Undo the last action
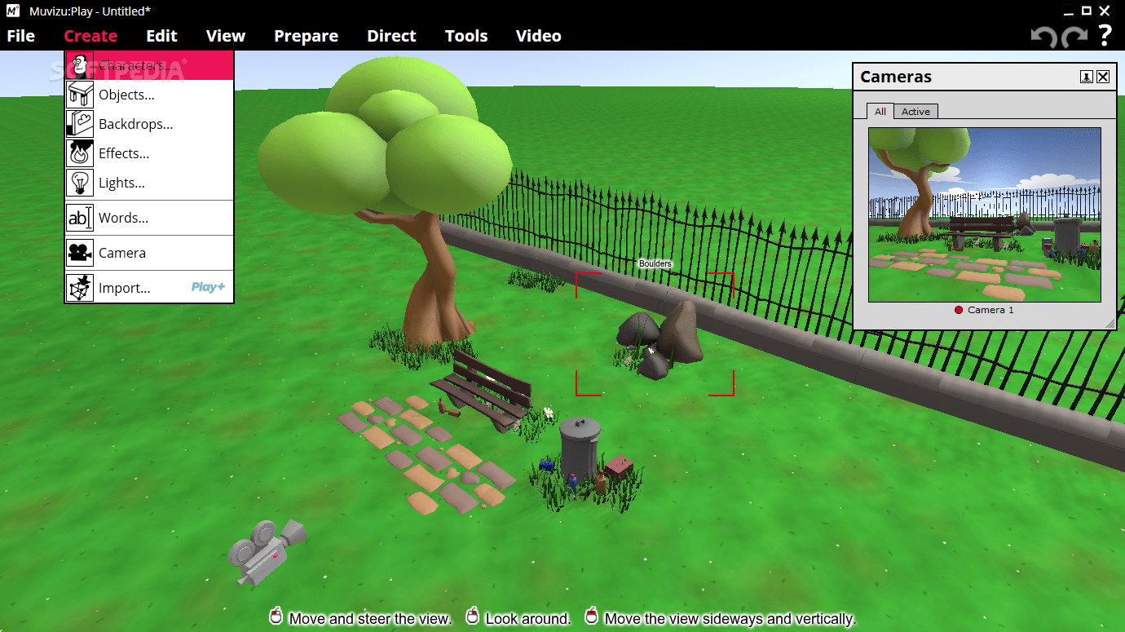Viewport: 1125px width, 632px height. (x=1043, y=36)
